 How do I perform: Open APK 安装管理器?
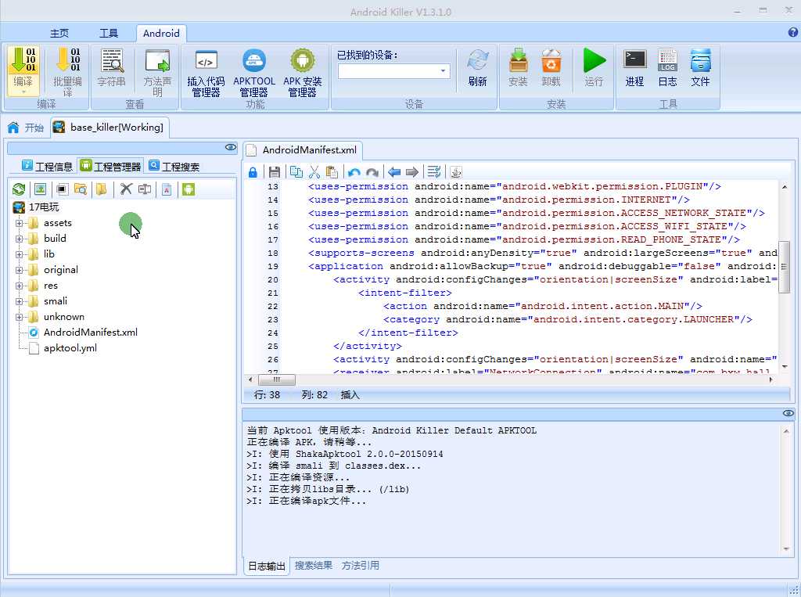click(x=303, y=73)
